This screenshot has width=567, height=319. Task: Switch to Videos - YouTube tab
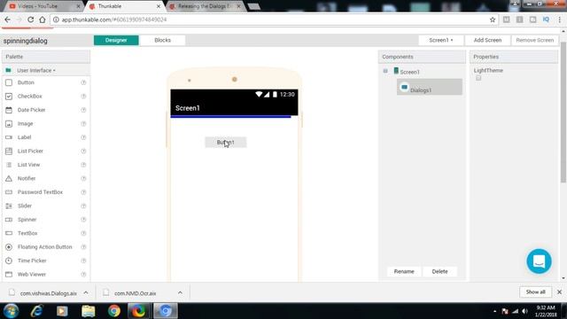[x=43, y=6]
